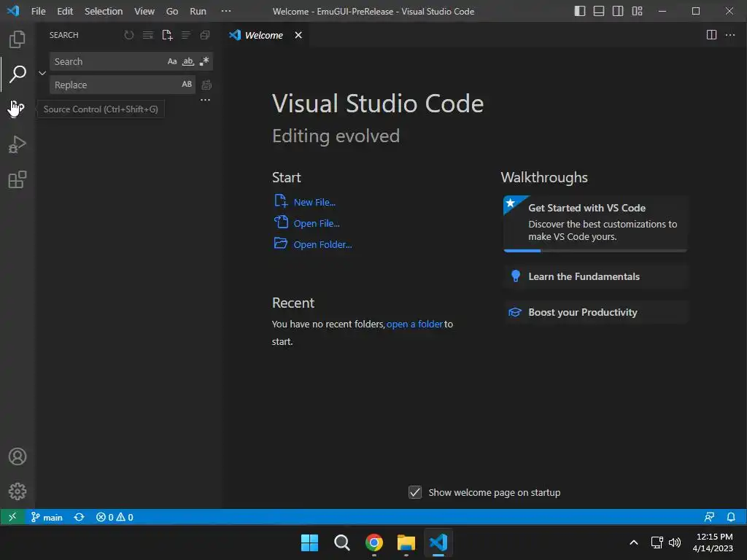This screenshot has width=747, height=560.
Task: Open the View menu
Action: (x=144, y=11)
